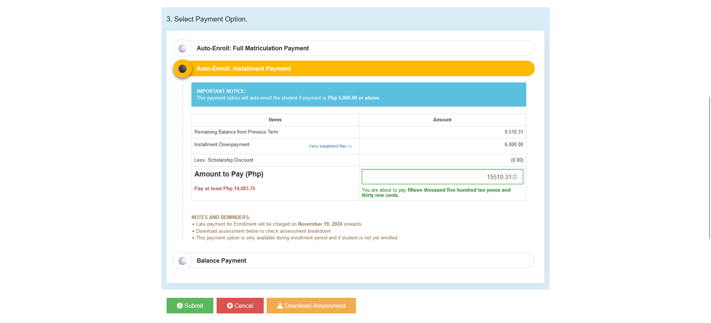Submit the payment form
The width and height of the screenshot is (711, 323).
click(x=190, y=306)
